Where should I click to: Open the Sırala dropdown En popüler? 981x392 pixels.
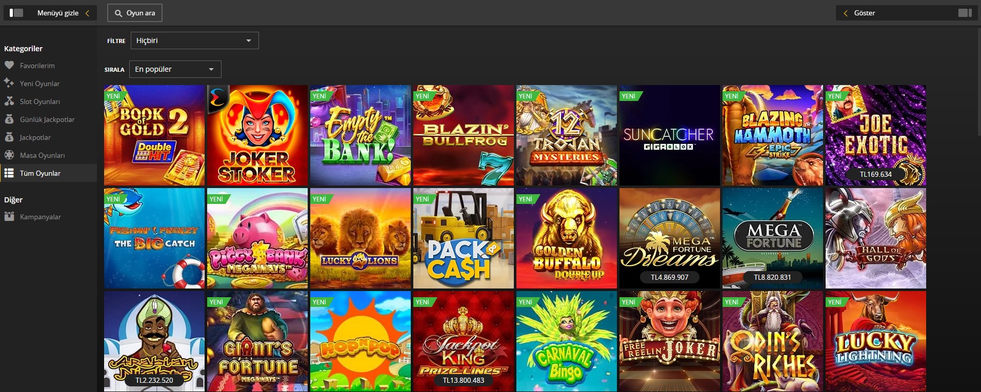pyautogui.click(x=175, y=69)
